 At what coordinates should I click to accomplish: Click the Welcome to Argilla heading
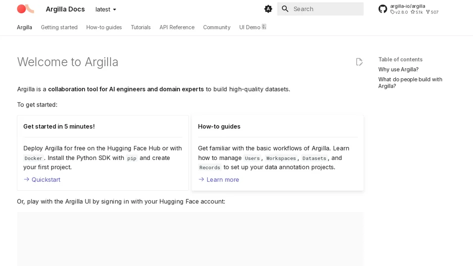[x=68, y=62]
